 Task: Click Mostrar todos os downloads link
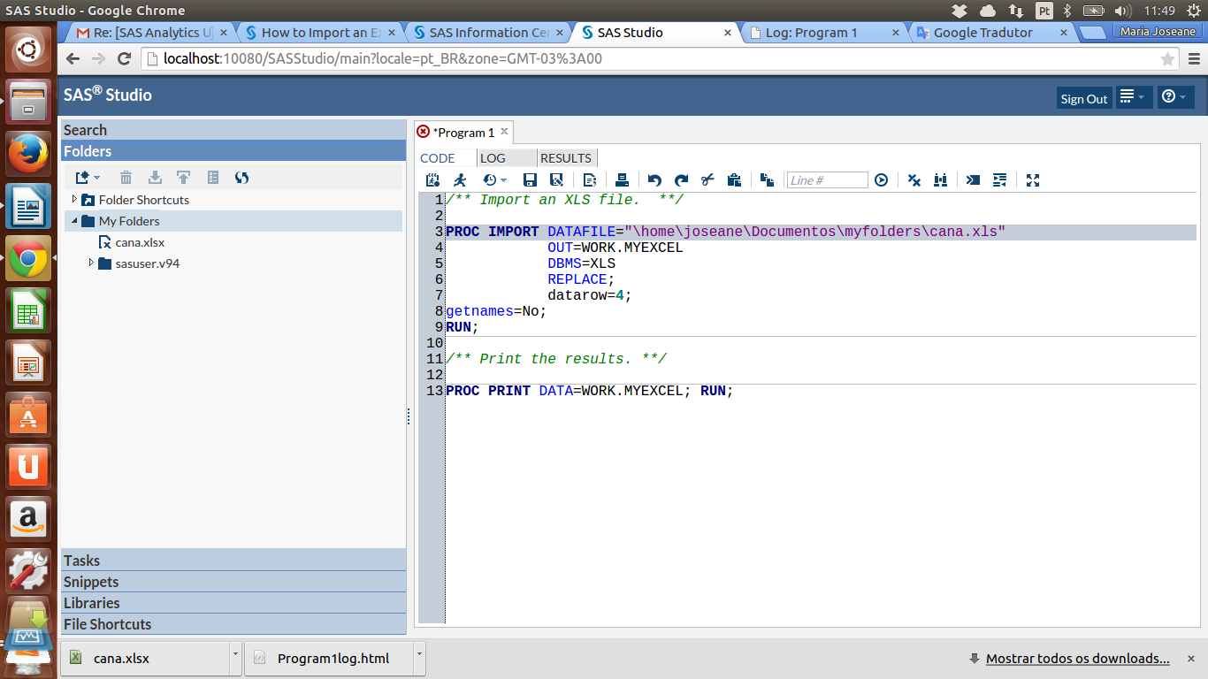(1077, 659)
